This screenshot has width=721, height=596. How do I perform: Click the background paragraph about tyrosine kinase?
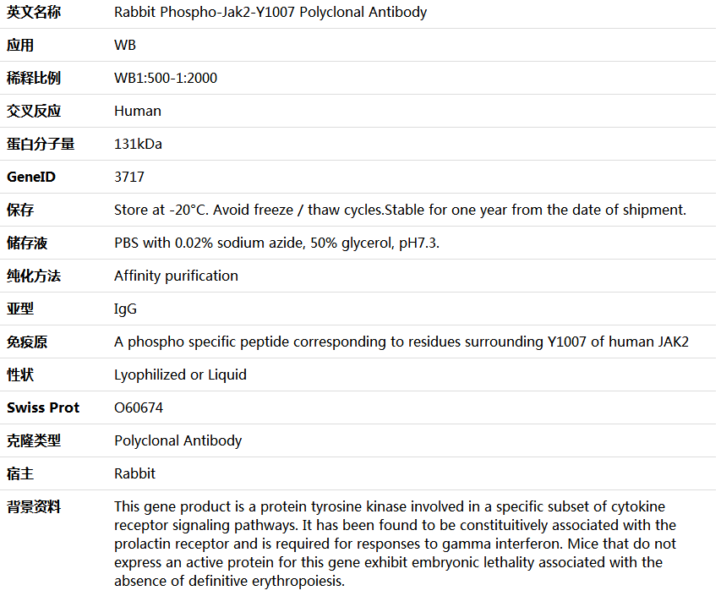pyautogui.click(x=395, y=544)
